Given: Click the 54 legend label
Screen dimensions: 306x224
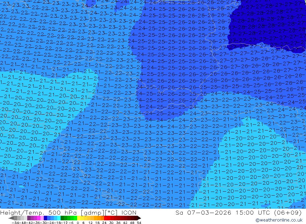Looking at the screenshot, I should click(x=139, y=223).
